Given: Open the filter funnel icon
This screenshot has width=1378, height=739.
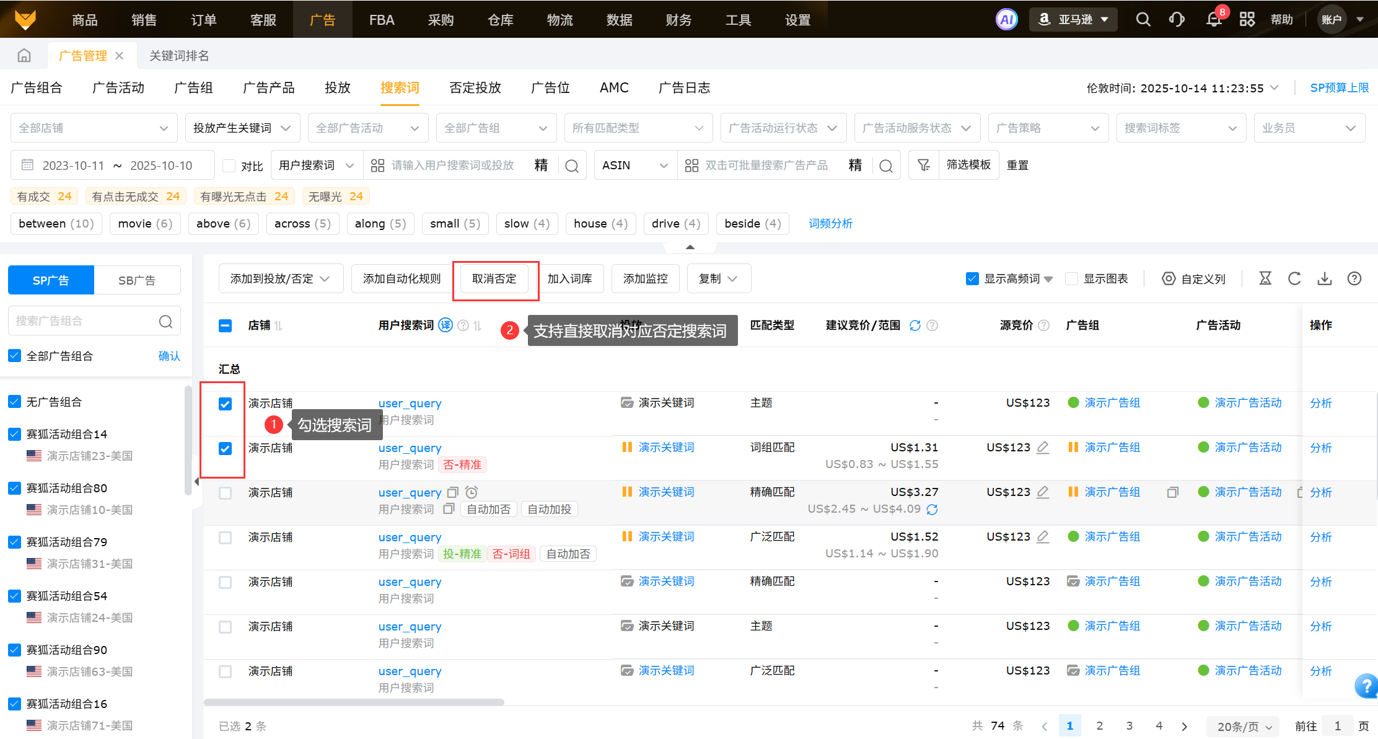Looking at the screenshot, I should 924,165.
